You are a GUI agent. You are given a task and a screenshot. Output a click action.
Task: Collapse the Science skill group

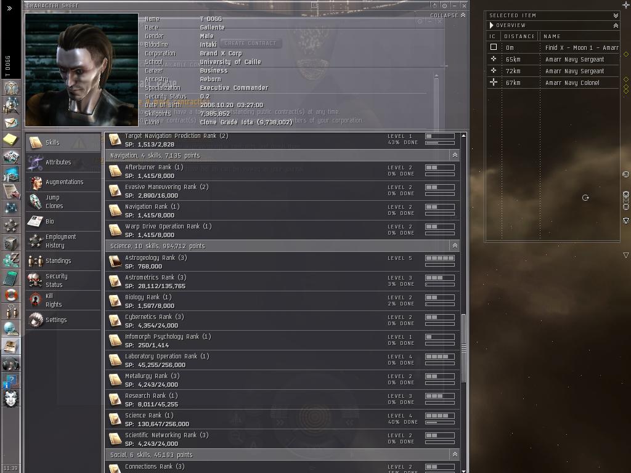[x=455, y=246]
